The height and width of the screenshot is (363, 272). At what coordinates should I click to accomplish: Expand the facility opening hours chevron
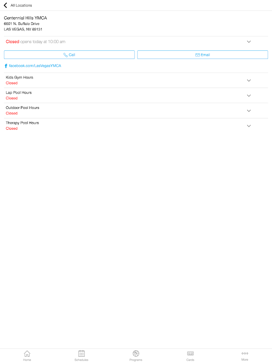[x=249, y=42]
